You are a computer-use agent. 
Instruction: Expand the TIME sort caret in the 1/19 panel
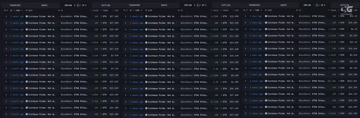coord(261,10)
